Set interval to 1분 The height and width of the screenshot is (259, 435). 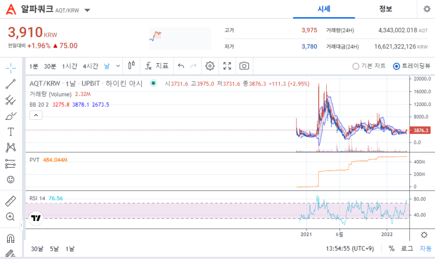point(34,66)
